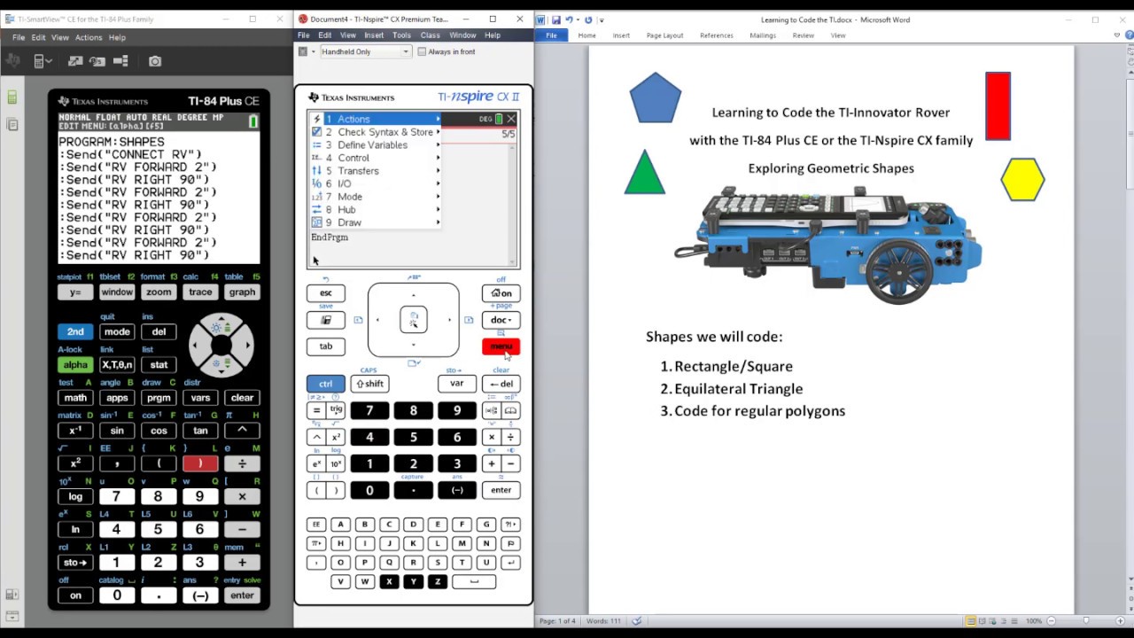This screenshot has height=638, width=1134.
Task: Click the Page: 1 of 4 status entry
Action: click(x=559, y=620)
